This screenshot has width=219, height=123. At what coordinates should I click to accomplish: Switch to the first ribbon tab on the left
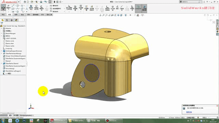click(x=3, y=15)
